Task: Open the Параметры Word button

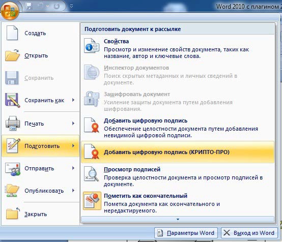Action: click(186, 233)
